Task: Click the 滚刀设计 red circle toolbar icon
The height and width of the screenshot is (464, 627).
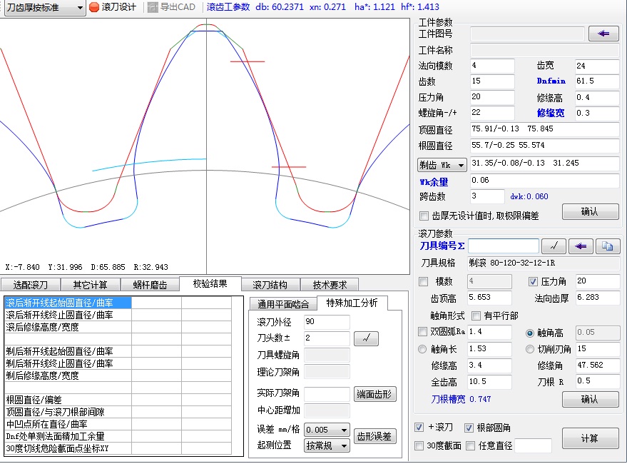Action: (x=94, y=7)
